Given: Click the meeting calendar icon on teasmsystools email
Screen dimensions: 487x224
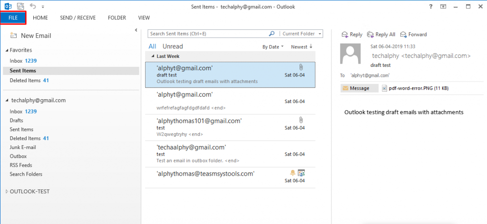Looking at the screenshot, I should coord(301,173).
